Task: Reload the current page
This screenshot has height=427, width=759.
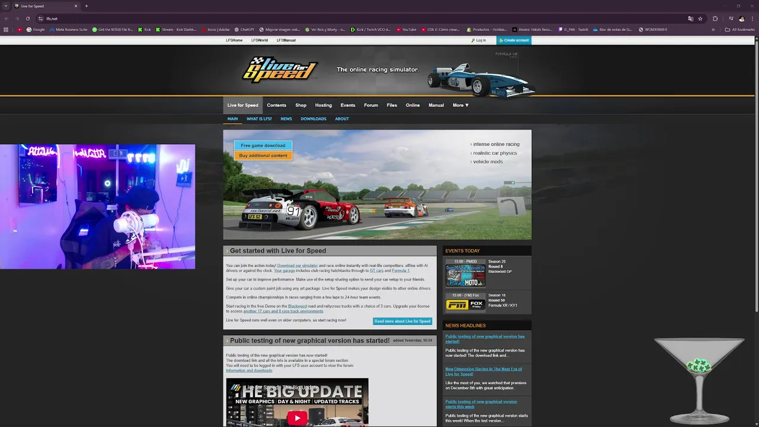Action: tap(27, 18)
